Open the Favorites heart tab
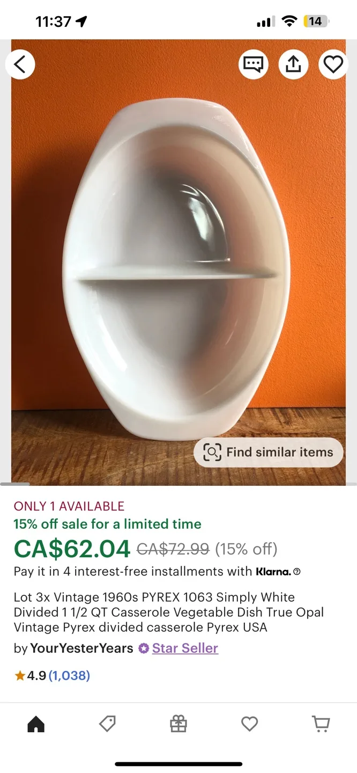The width and height of the screenshot is (357, 773). click(249, 724)
